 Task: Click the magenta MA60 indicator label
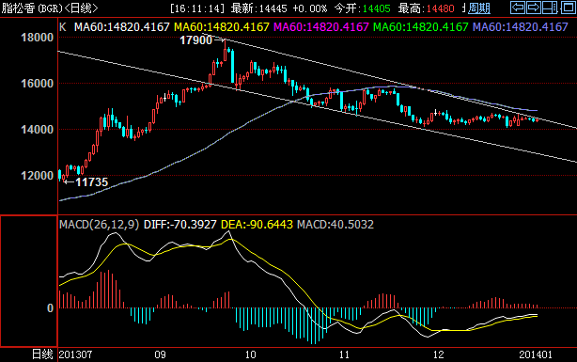(321, 27)
